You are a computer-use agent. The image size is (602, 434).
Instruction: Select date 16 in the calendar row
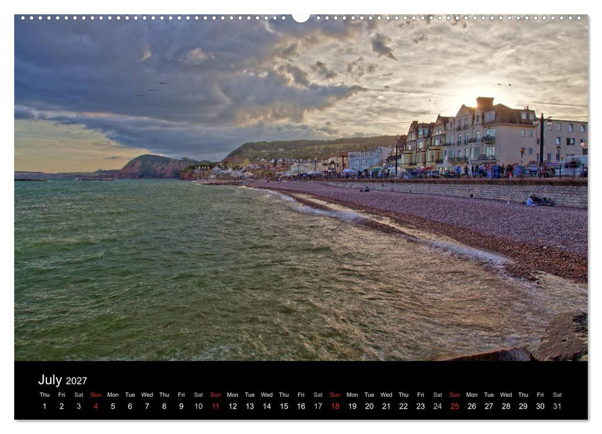(301, 406)
